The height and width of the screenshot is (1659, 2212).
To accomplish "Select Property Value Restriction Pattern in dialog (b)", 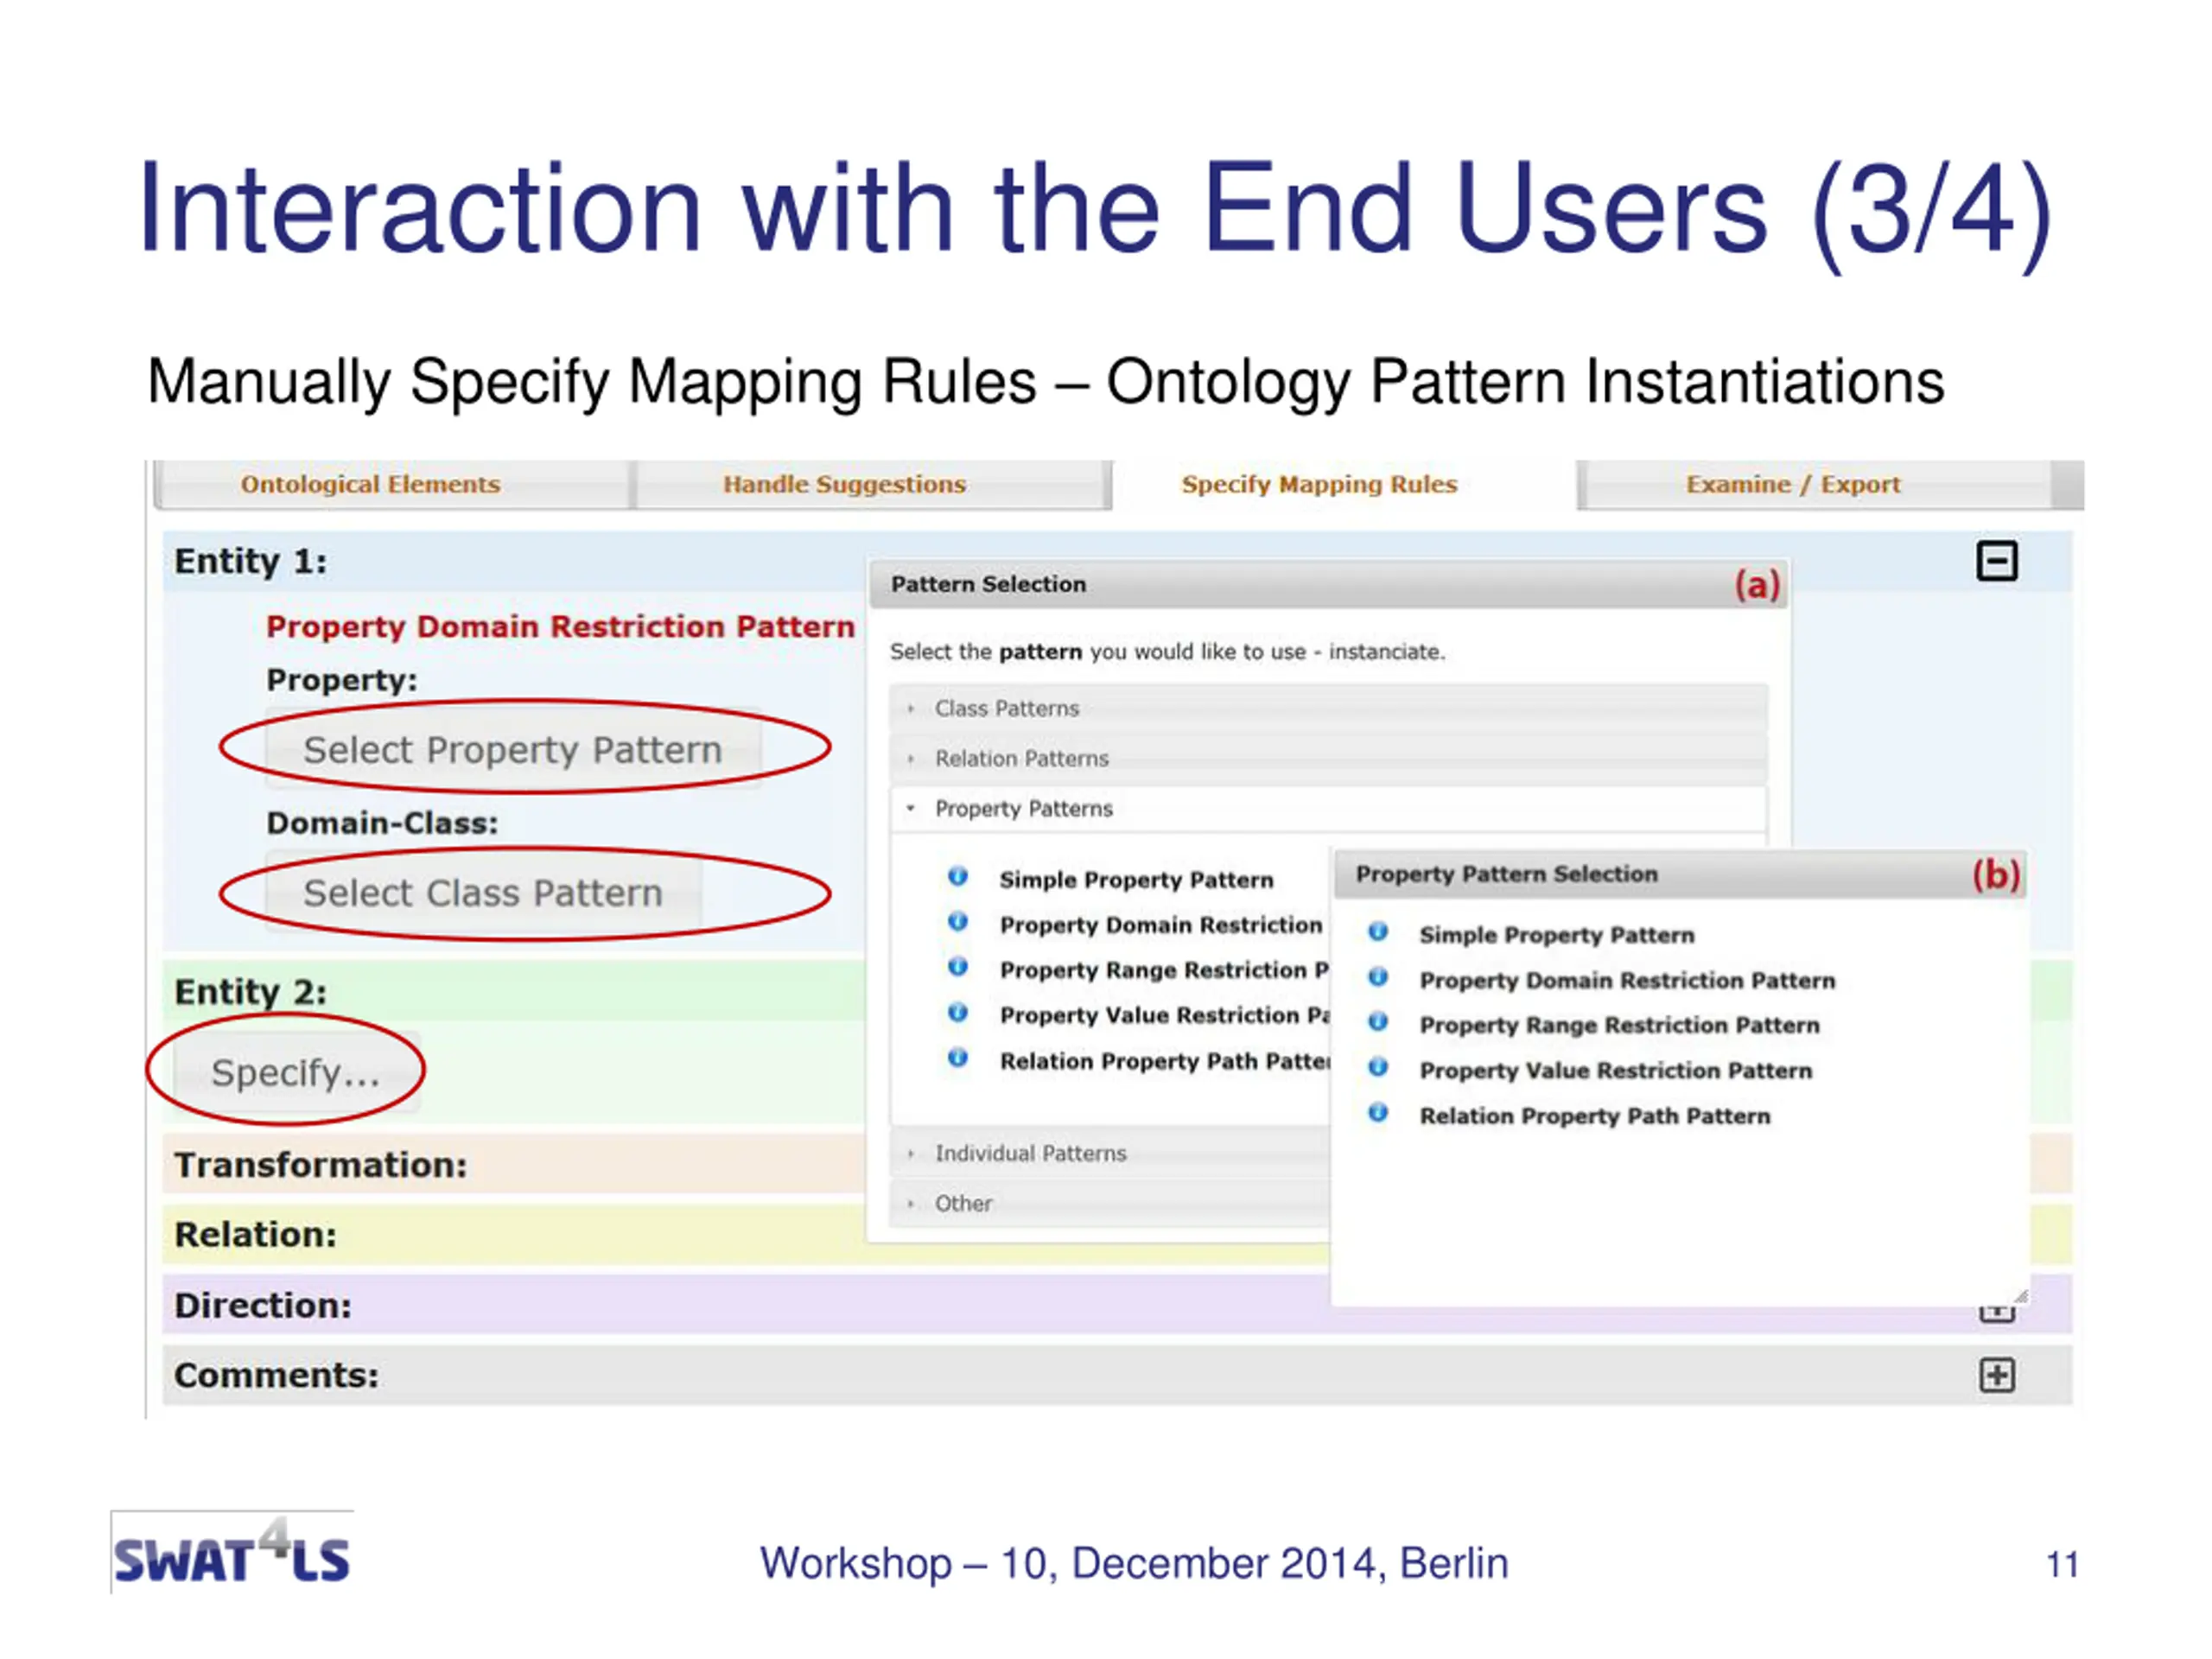I will point(1615,1071).
